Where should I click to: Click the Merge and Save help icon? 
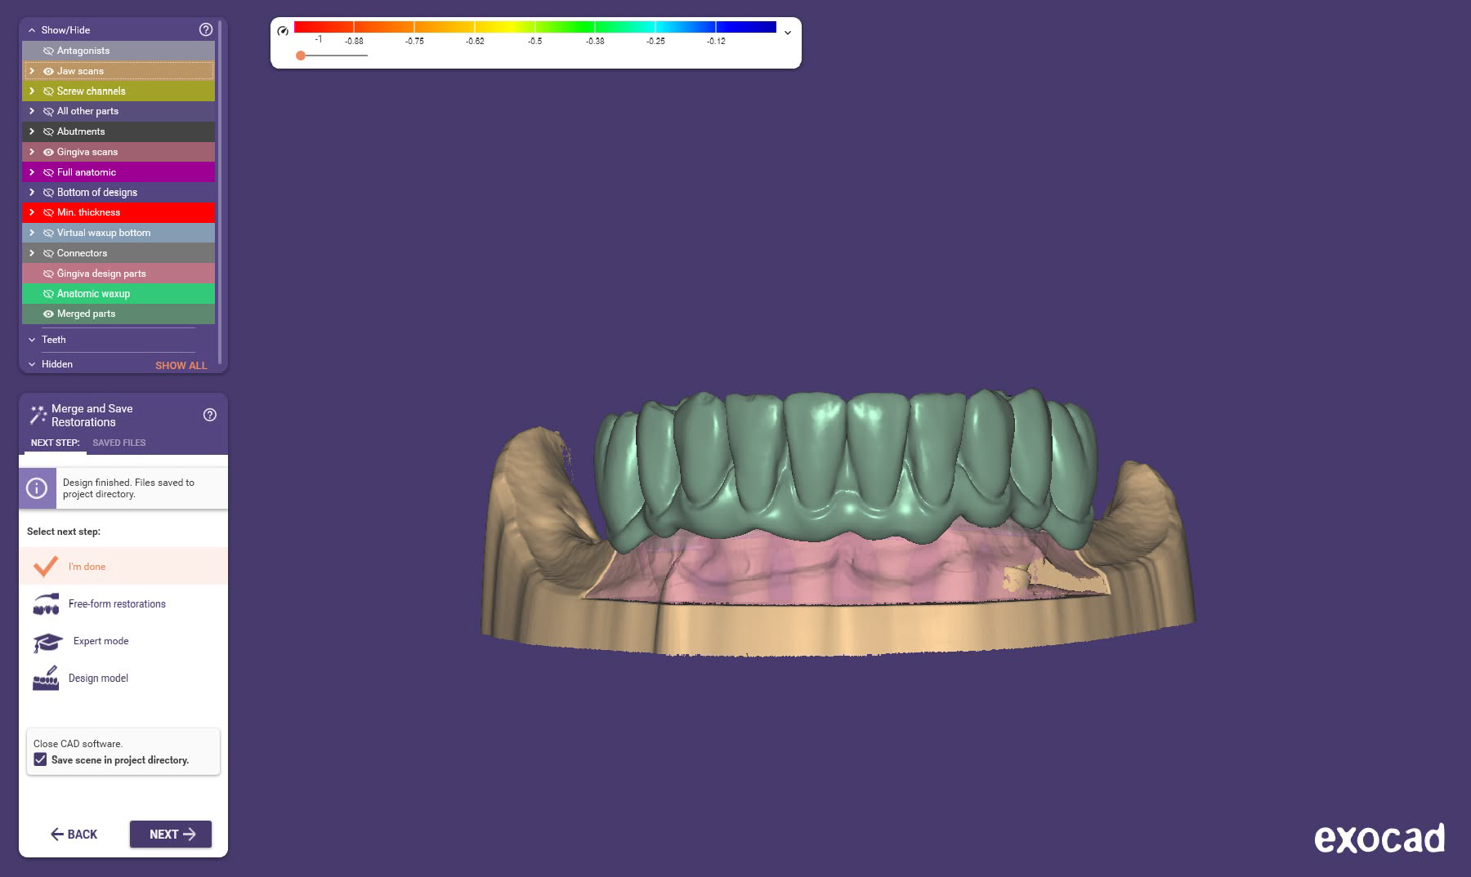[210, 415]
